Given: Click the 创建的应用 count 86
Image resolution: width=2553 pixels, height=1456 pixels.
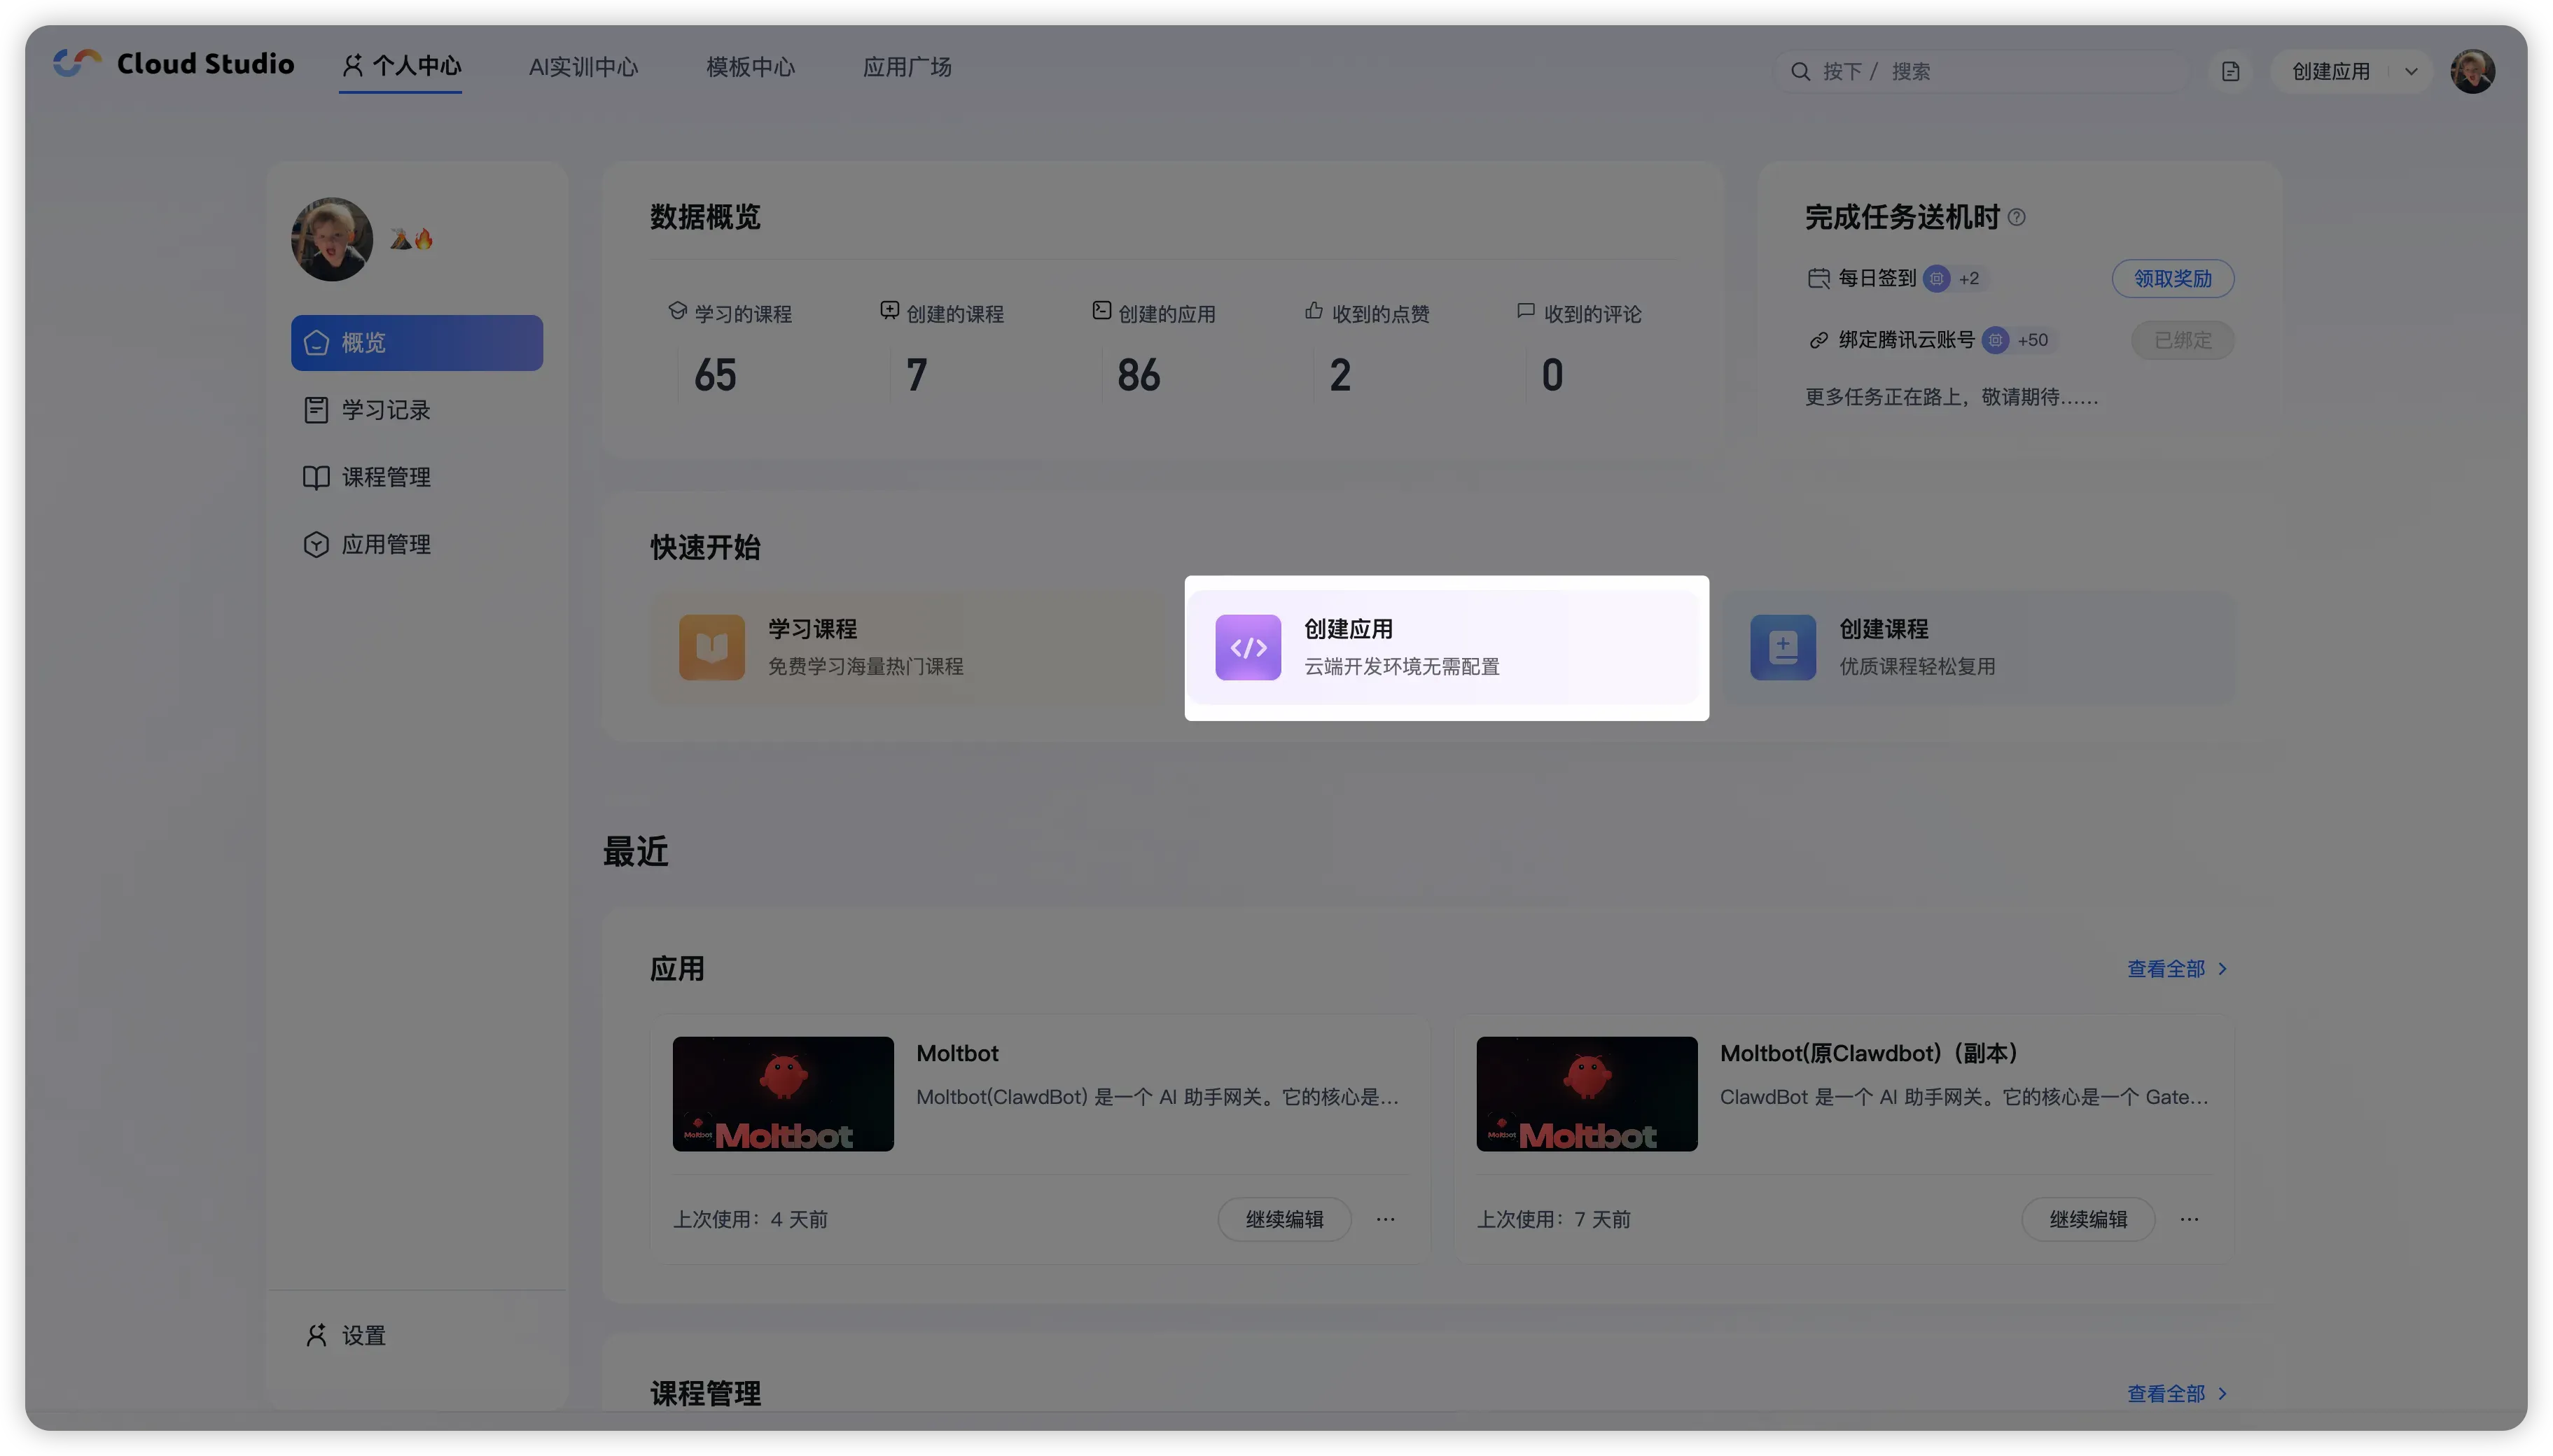Looking at the screenshot, I should point(1139,376).
